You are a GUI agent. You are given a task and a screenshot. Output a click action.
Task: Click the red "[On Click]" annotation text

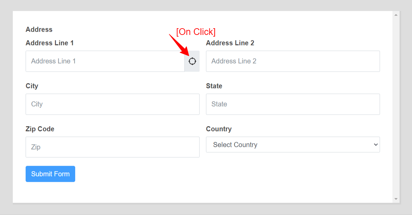point(196,32)
